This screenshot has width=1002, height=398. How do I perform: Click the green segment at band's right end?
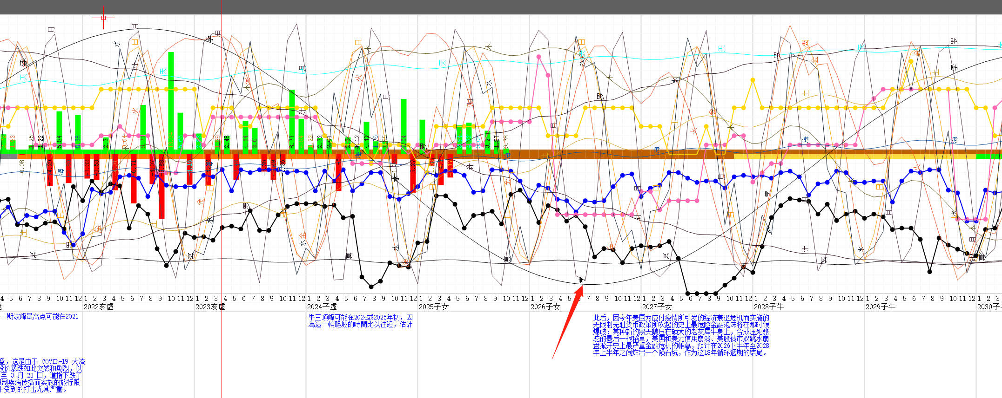point(989,157)
